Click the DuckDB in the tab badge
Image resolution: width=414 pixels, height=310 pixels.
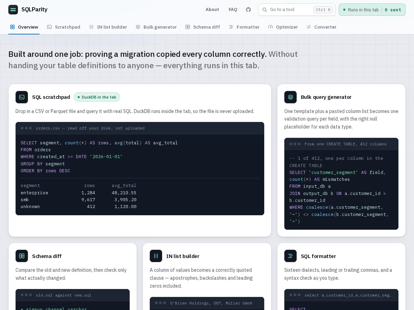coord(97,97)
